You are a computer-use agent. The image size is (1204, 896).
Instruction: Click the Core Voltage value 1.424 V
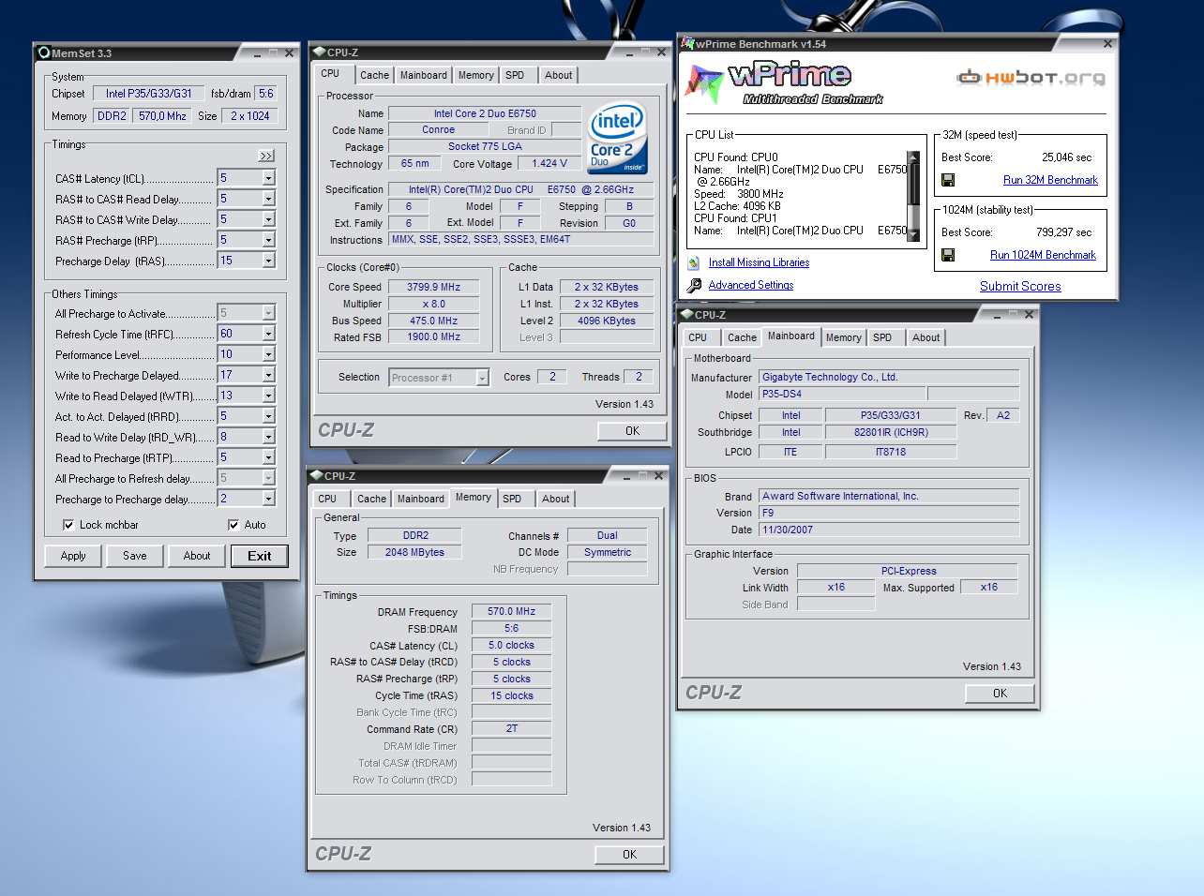[549, 163]
